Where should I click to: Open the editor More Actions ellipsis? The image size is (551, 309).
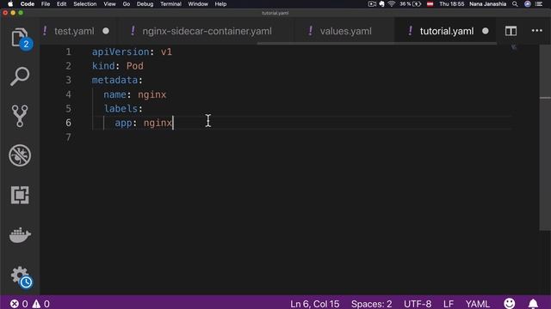(x=536, y=31)
